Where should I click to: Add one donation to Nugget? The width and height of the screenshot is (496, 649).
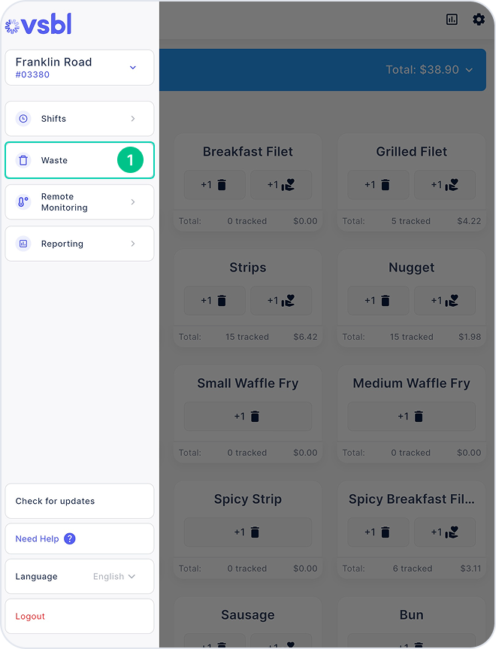coord(445,301)
